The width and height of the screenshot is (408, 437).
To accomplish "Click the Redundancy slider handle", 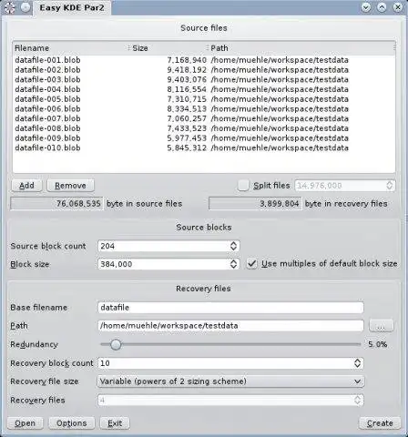I will click(x=116, y=344).
